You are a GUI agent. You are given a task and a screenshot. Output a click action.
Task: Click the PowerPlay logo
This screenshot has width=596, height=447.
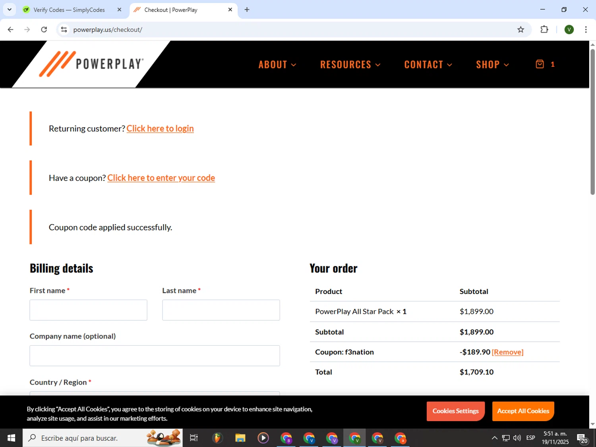[x=91, y=64]
